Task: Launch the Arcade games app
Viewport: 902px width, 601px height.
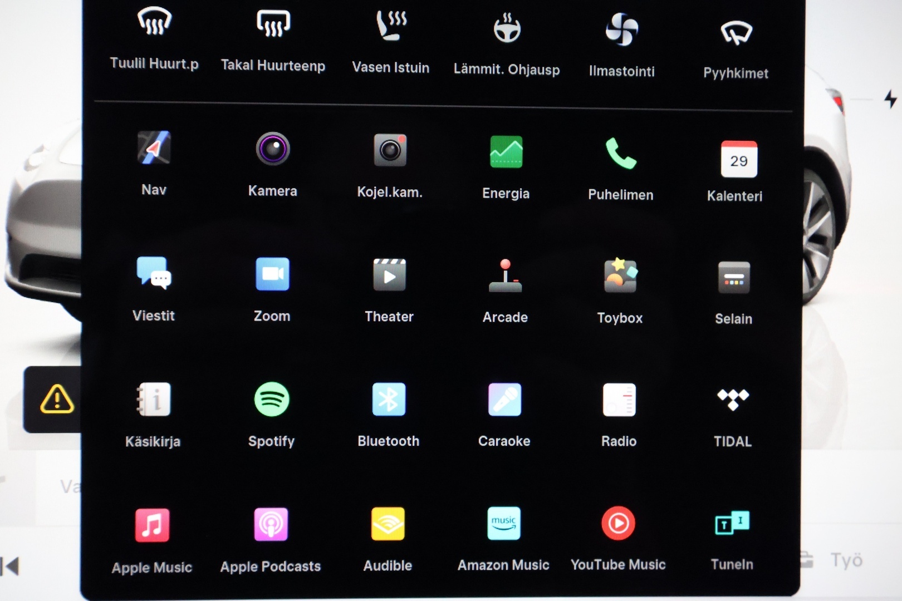Action: click(x=506, y=275)
